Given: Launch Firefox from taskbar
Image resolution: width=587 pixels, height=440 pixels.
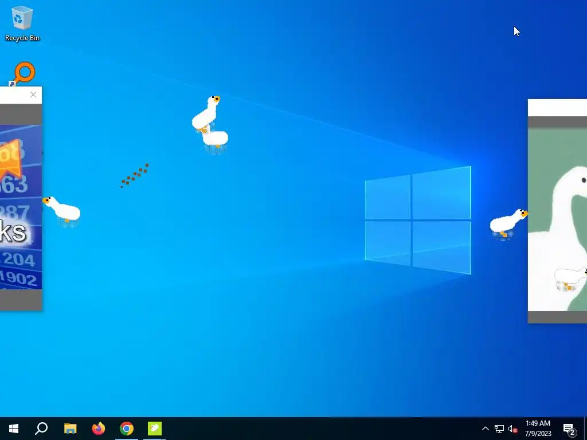Looking at the screenshot, I should [x=99, y=429].
